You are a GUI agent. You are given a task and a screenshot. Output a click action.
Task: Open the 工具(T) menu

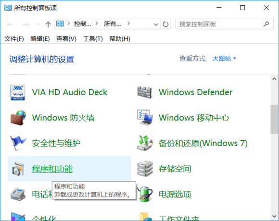tap(93, 38)
